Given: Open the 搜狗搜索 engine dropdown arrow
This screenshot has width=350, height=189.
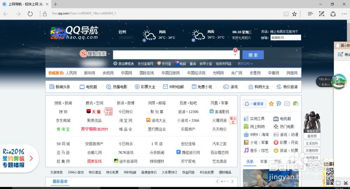Looking at the screenshot, I should [x=109, y=54].
